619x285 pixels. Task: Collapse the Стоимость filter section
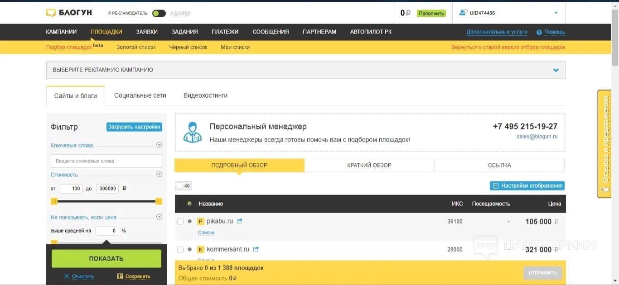point(159,175)
